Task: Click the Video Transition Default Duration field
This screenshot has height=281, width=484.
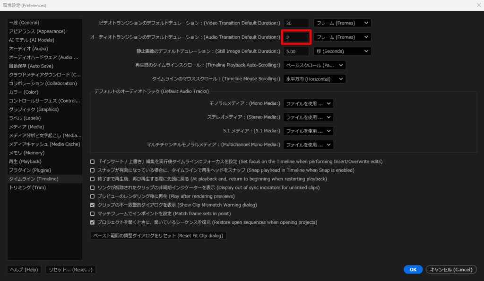Action: tap(296, 23)
